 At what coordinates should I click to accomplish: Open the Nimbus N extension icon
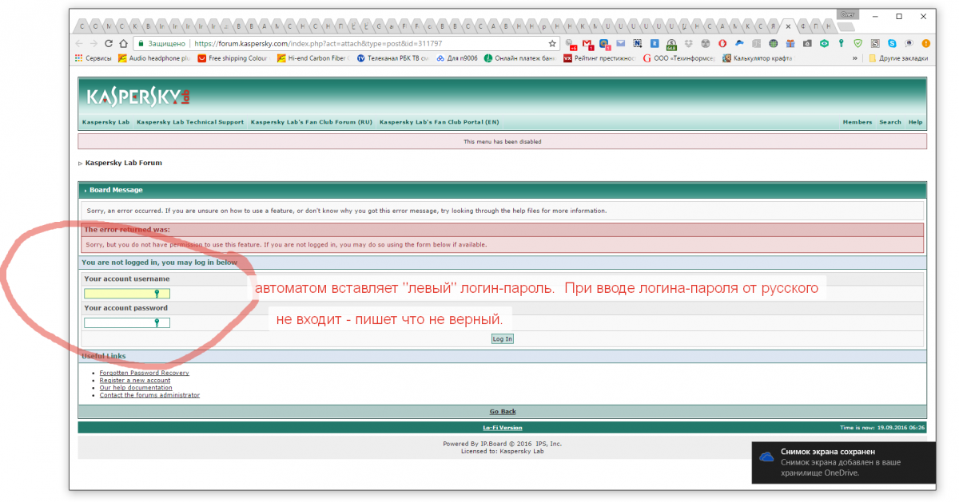[637, 44]
